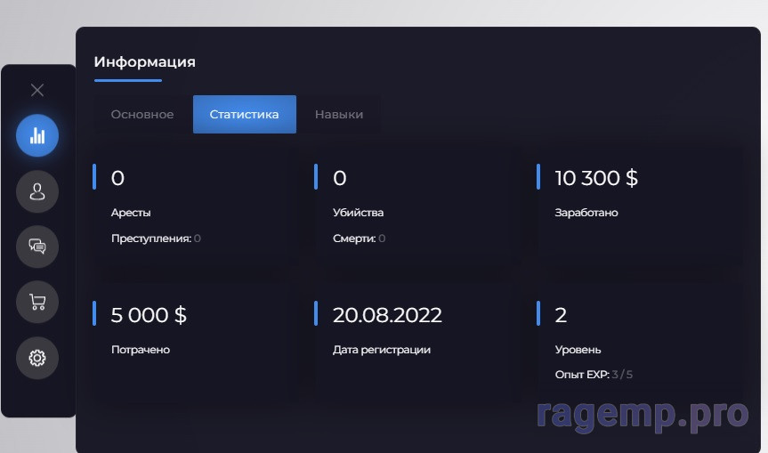Click the Информация panel heading
Image resolution: width=768 pixels, height=453 pixels.
tap(145, 62)
